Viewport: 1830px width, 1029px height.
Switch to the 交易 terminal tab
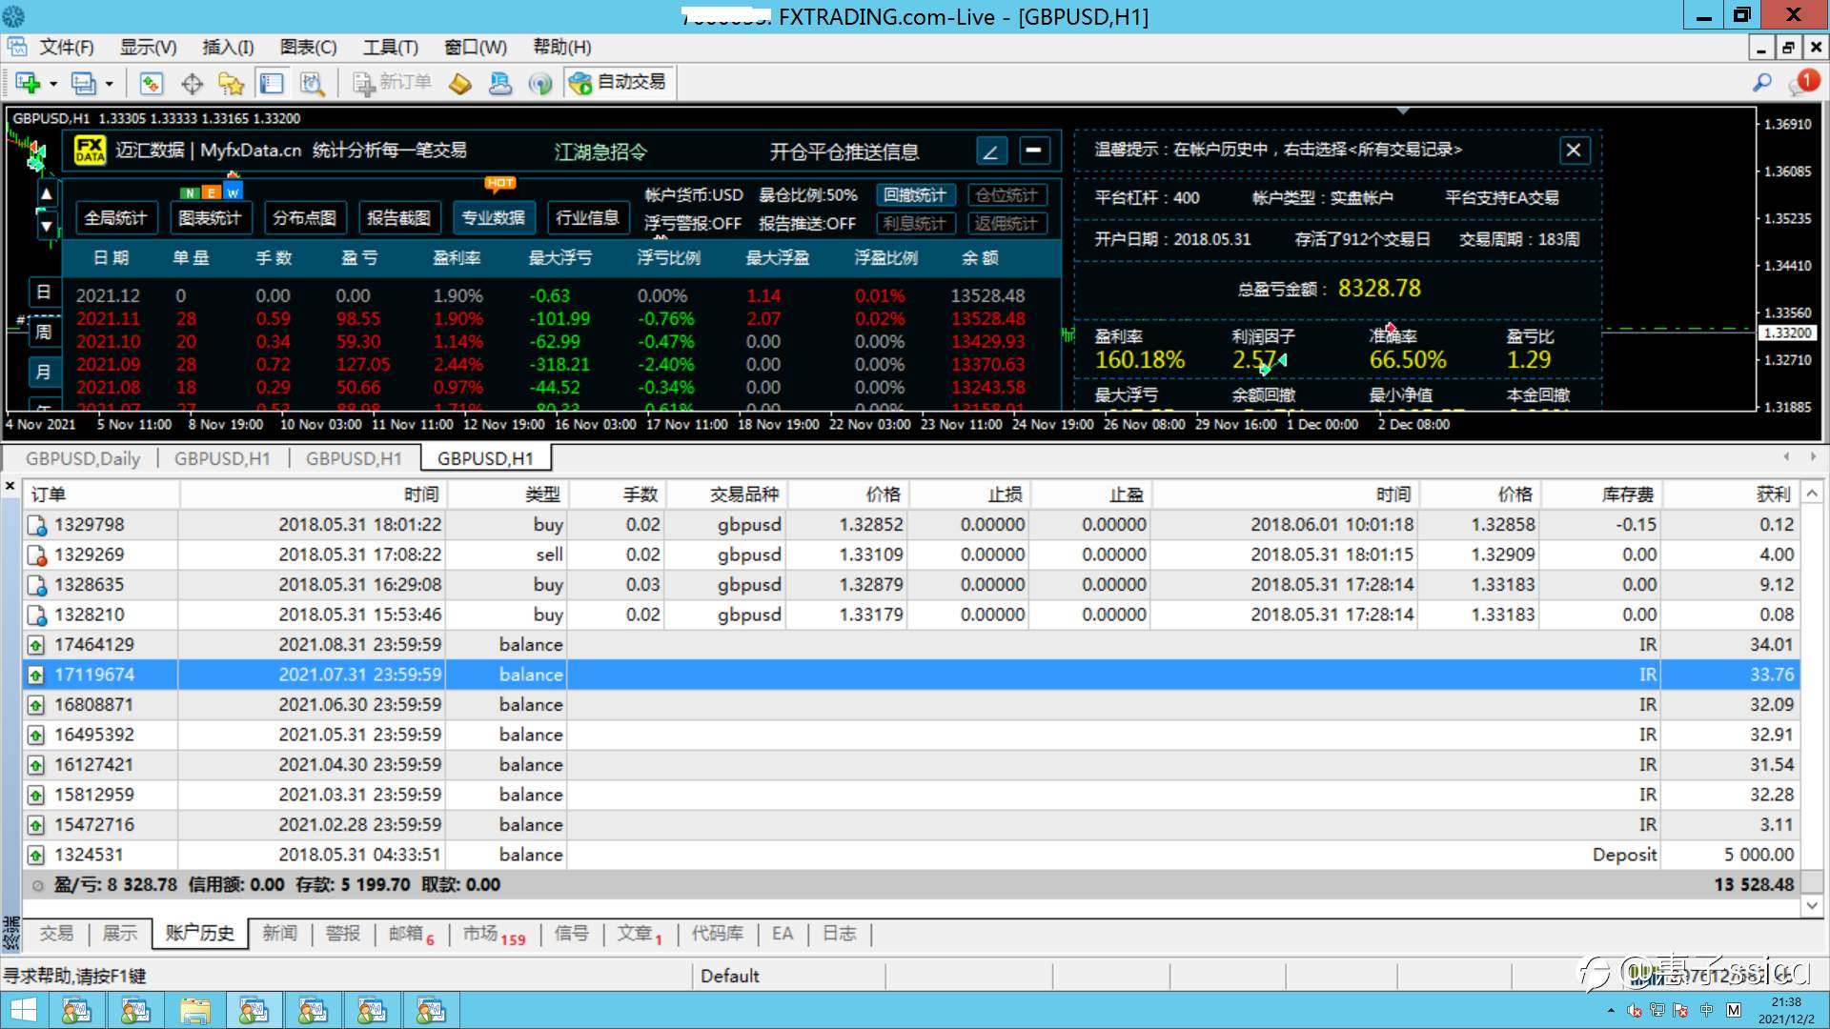[56, 934]
